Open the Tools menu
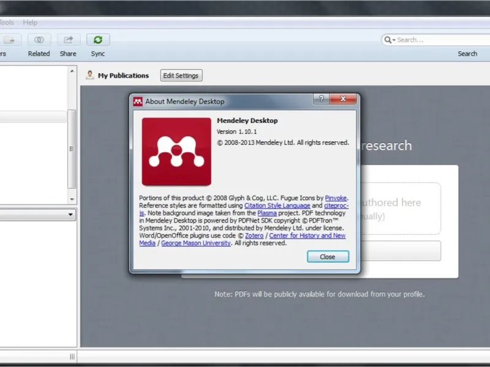 point(6,23)
